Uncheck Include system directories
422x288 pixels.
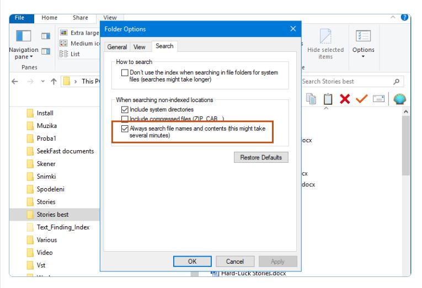pos(125,110)
